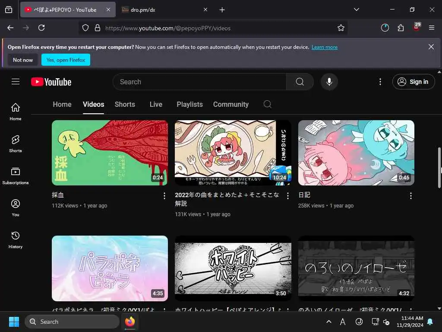Open the Firefox extensions puzzle icon

401,28
